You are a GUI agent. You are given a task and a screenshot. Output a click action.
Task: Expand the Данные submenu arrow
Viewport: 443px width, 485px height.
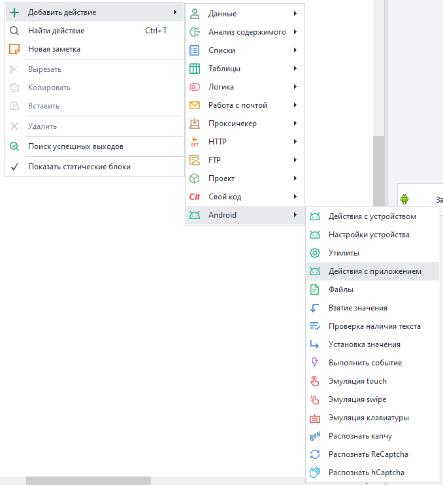[295, 14]
